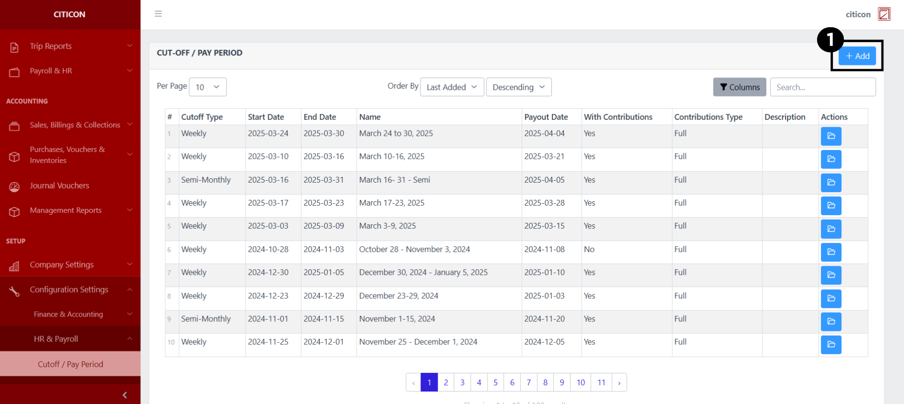Click the citicon profile avatar icon

click(884, 14)
